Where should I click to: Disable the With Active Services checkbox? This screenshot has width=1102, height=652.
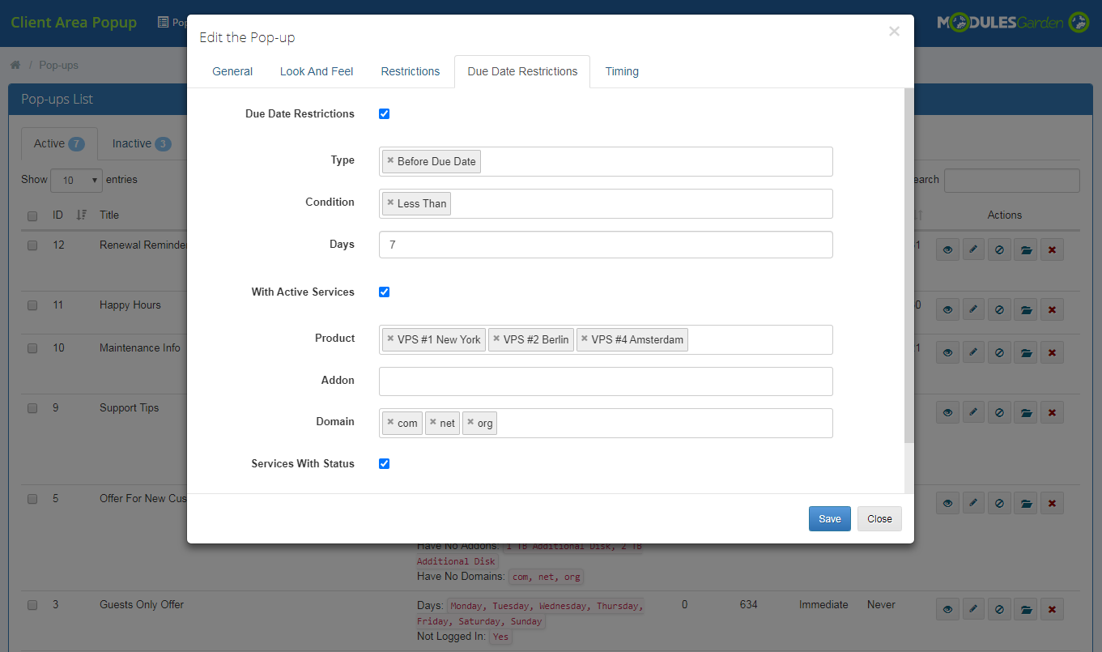point(384,292)
